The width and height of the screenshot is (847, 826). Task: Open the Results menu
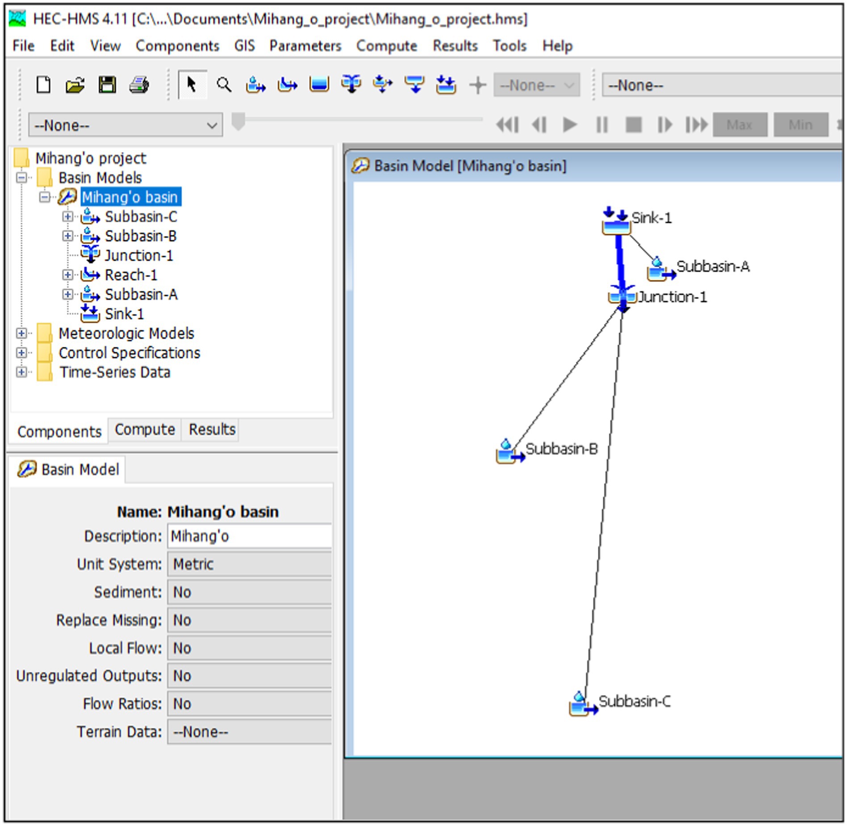coord(455,46)
